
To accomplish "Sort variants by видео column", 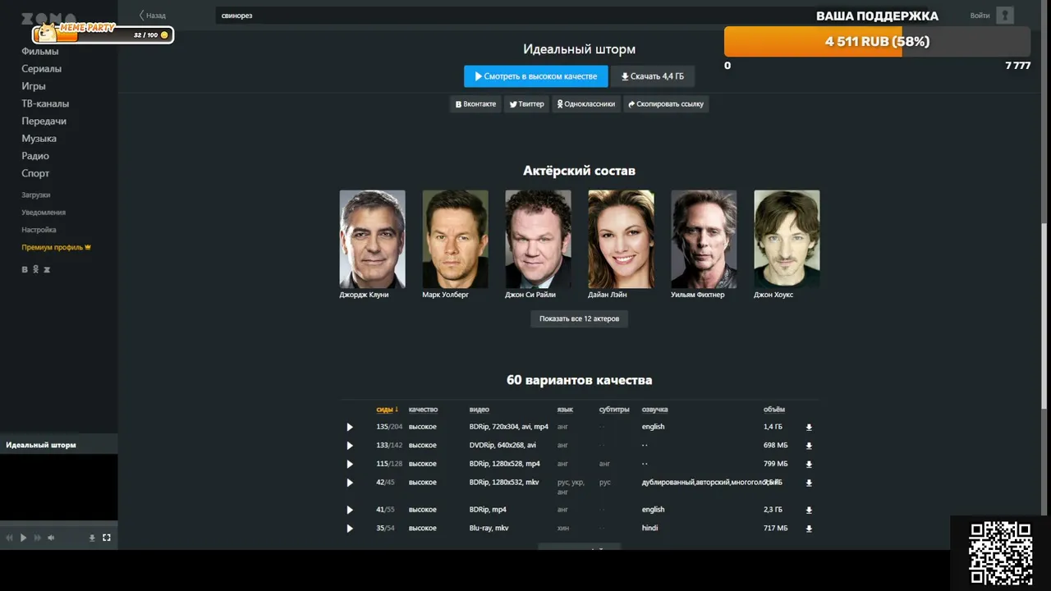I will click(480, 410).
